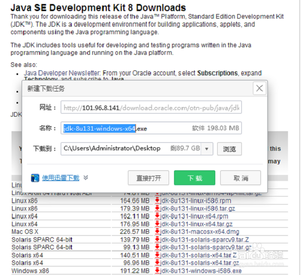This screenshot has height=275, width=301.
Task: Download jdk-8u131-solaris-x64.tar.gz
Action: (x=200, y=263)
